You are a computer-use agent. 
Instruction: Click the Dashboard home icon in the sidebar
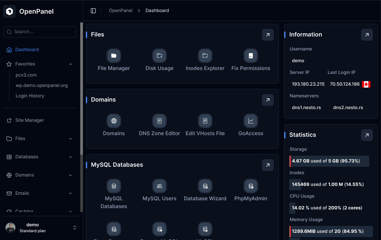(x=9, y=50)
